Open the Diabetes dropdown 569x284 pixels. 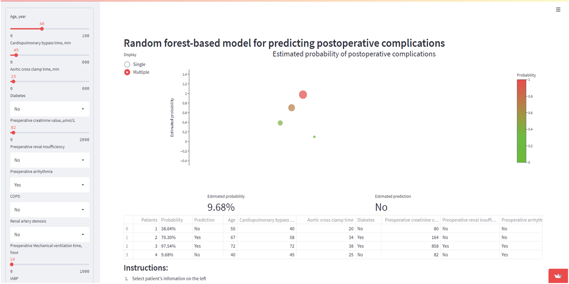[50, 109]
